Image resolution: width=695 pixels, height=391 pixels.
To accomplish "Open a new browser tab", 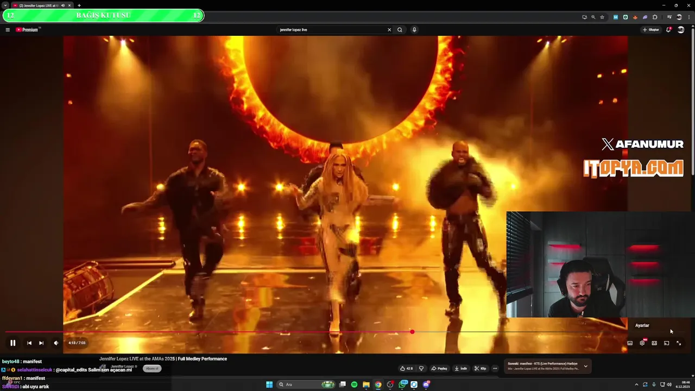I will [x=79, y=5].
